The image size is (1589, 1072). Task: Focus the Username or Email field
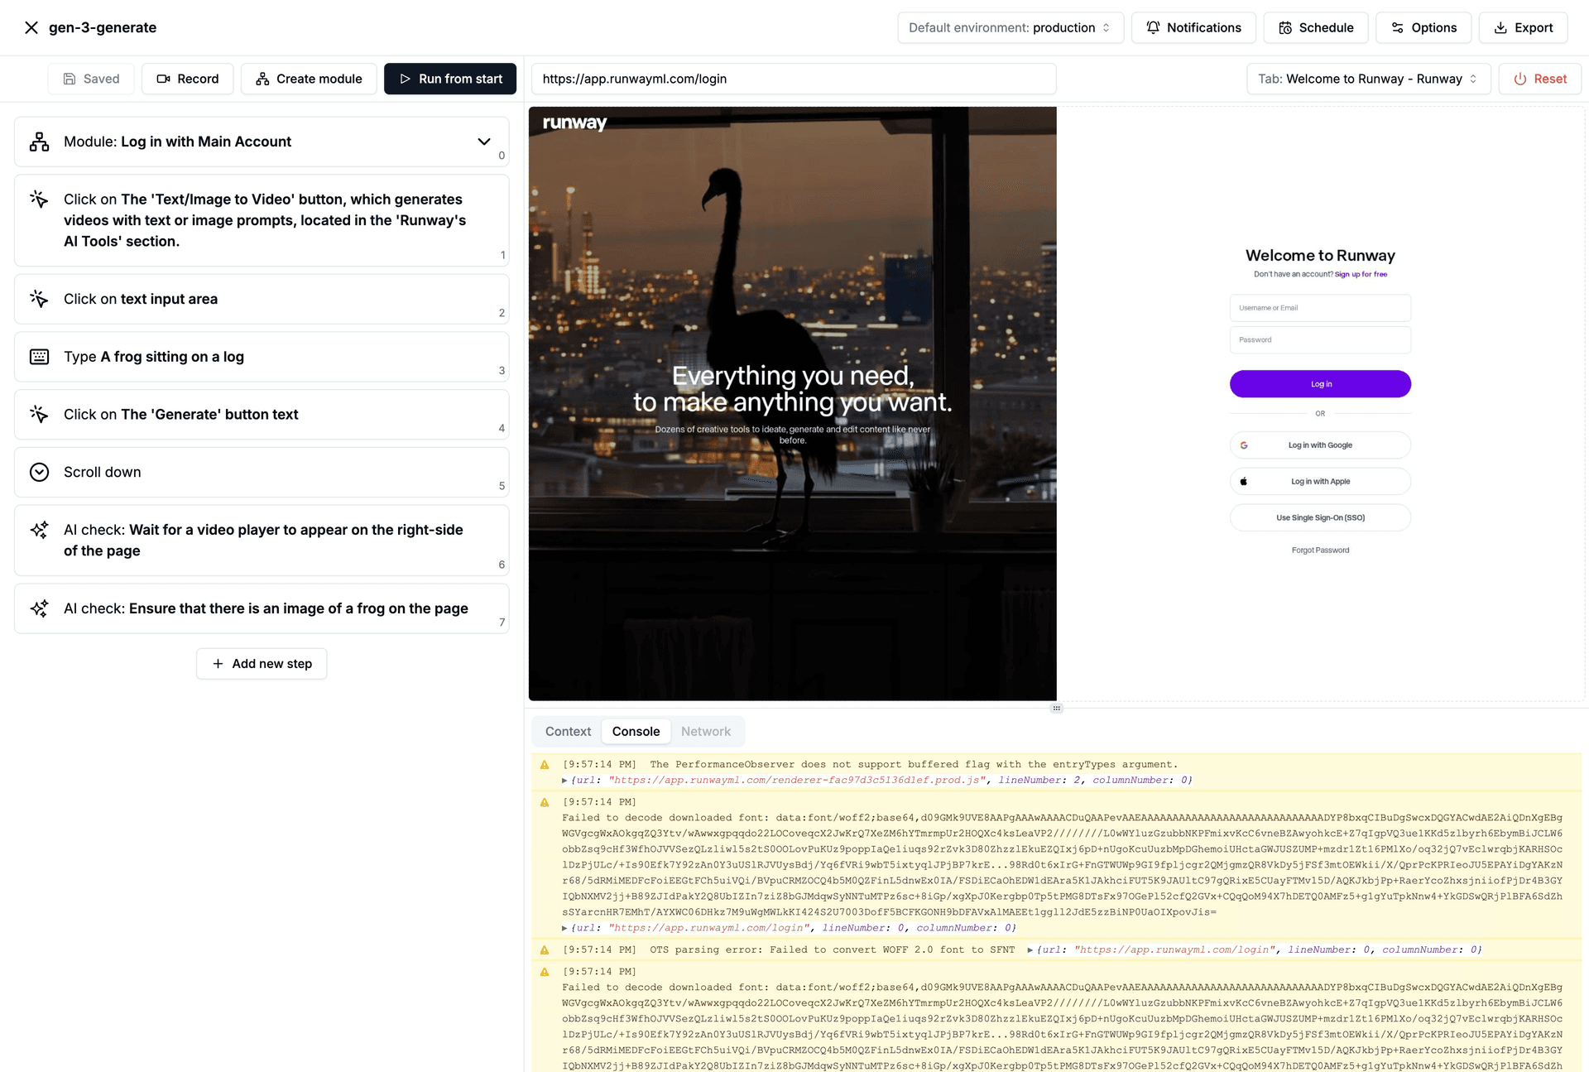tap(1320, 308)
